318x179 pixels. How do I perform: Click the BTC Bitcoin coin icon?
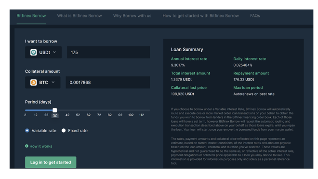(33, 83)
